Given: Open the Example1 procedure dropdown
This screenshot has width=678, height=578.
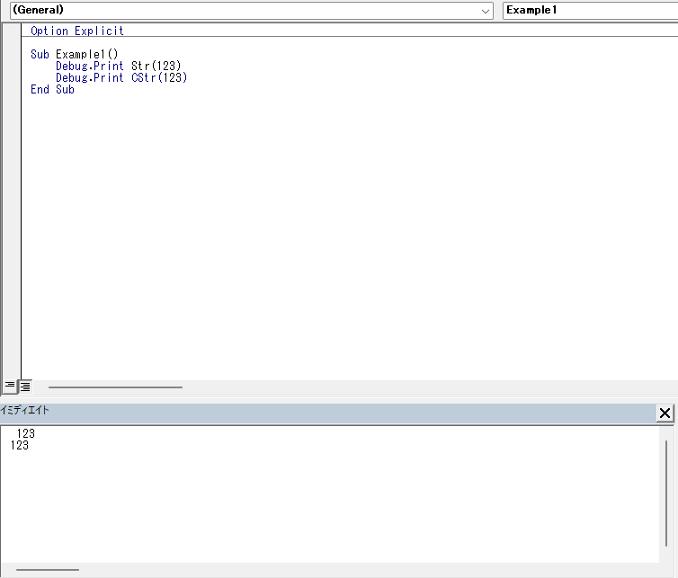Looking at the screenshot, I should point(590,11).
